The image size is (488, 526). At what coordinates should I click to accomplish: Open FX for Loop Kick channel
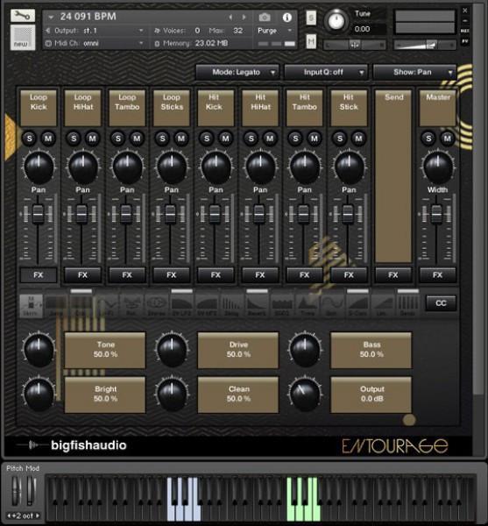tap(39, 275)
